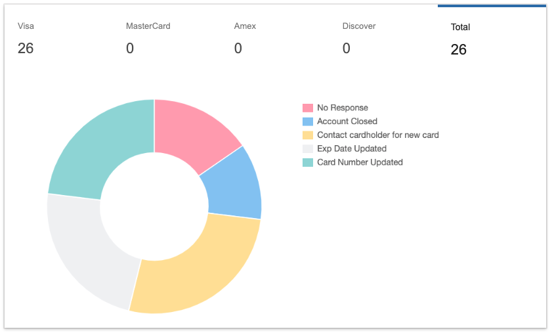The width and height of the screenshot is (552, 333).
Task: Select the Visa tab
Action: pos(26,38)
